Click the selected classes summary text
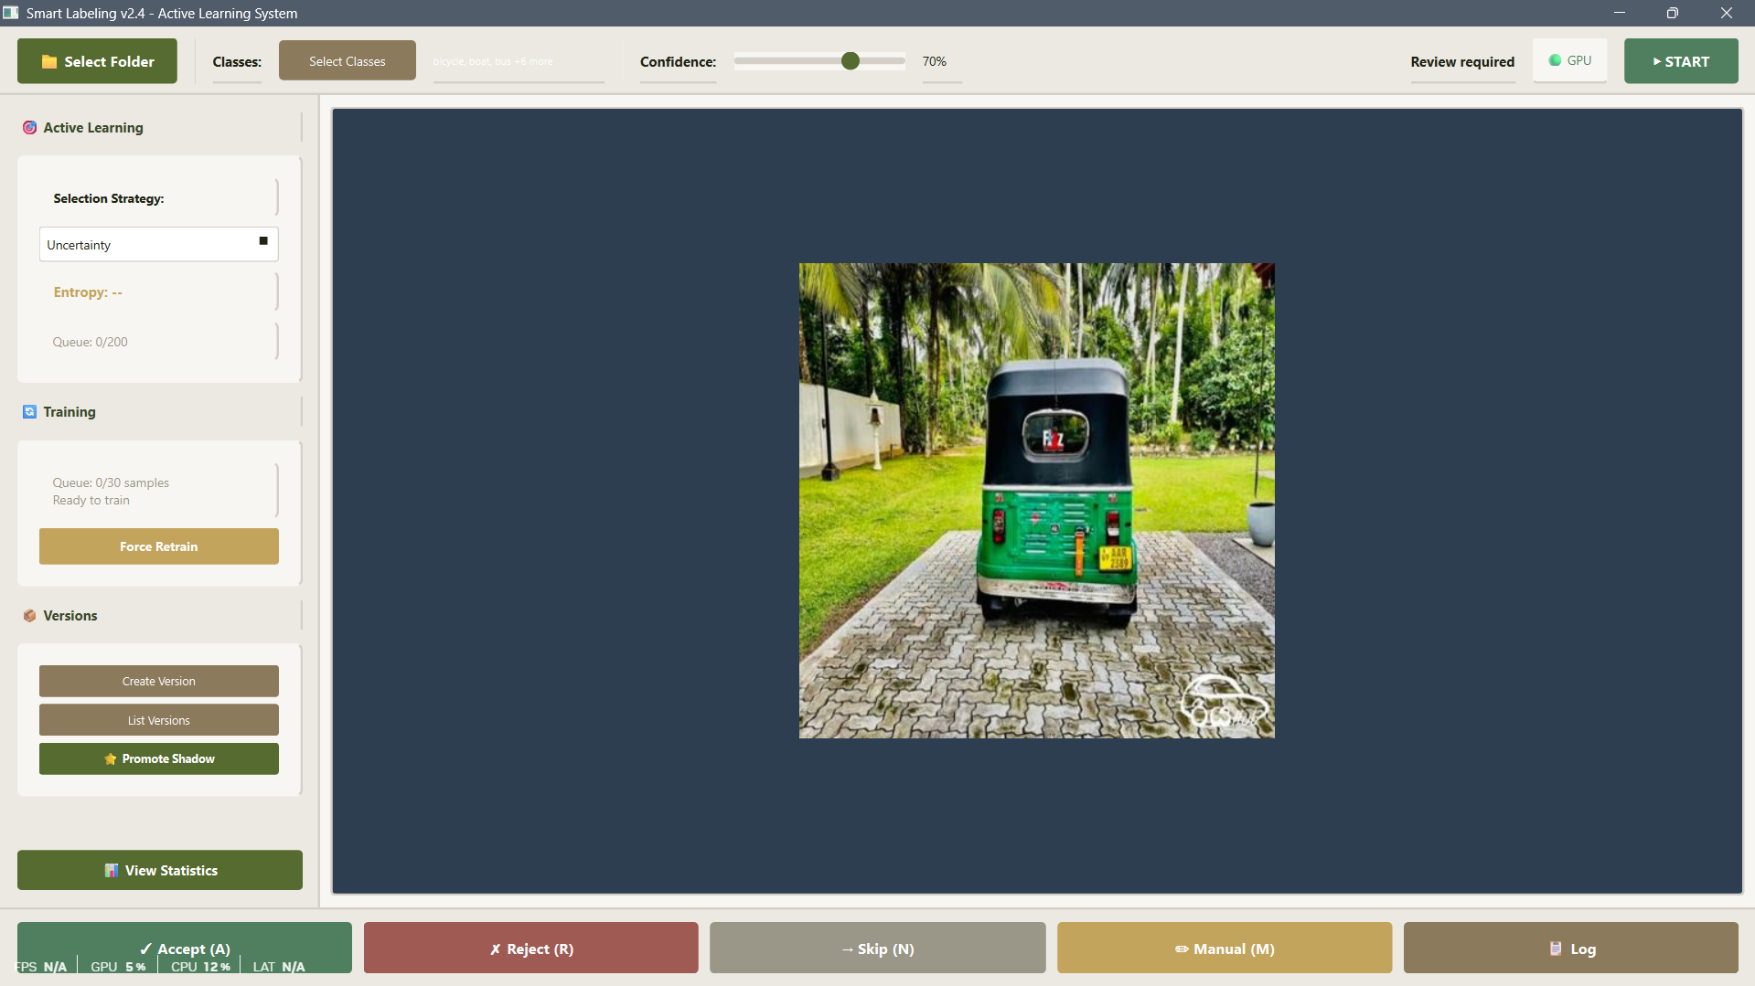The width and height of the screenshot is (1755, 986). pyautogui.click(x=493, y=61)
